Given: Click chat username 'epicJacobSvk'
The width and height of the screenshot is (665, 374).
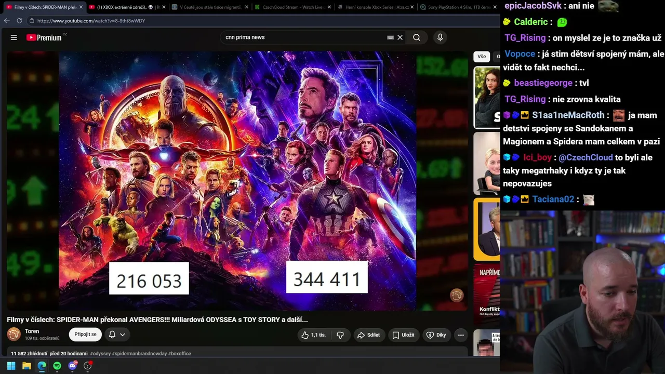Looking at the screenshot, I should (533, 6).
